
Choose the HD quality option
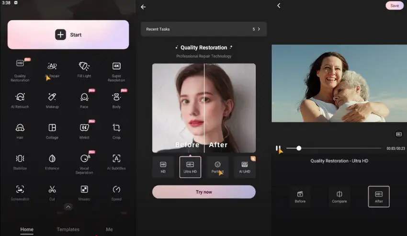[163, 167]
